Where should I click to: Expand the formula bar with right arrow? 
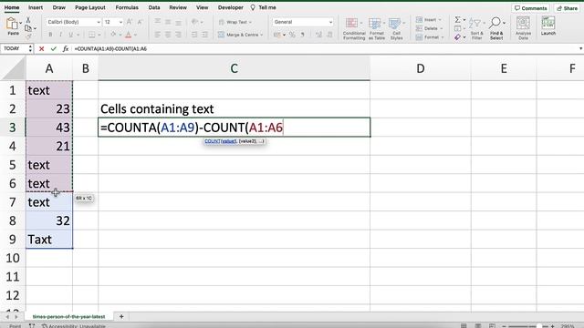pos(580,48)
